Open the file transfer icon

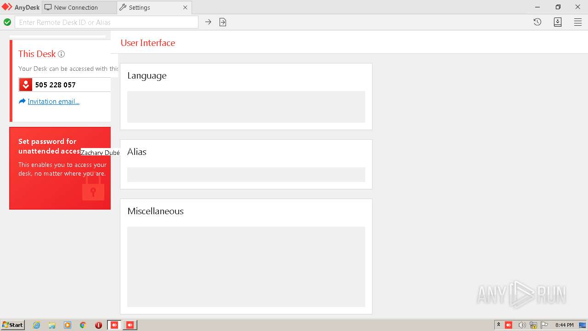[223, 22]
